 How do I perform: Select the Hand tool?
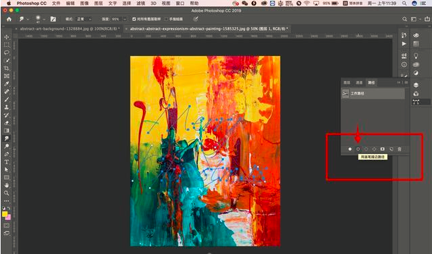[x=7, y=185]
